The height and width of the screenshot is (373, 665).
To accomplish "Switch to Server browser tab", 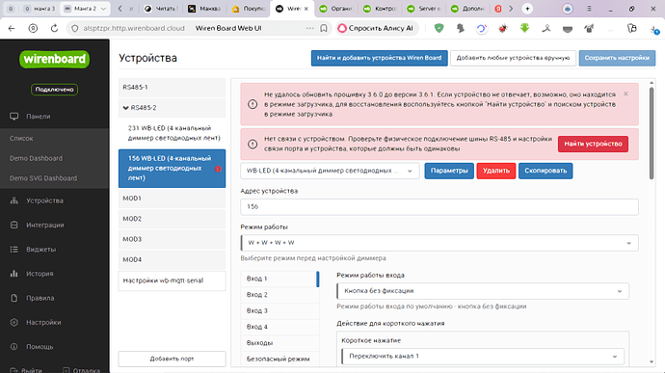I will 424,9.
